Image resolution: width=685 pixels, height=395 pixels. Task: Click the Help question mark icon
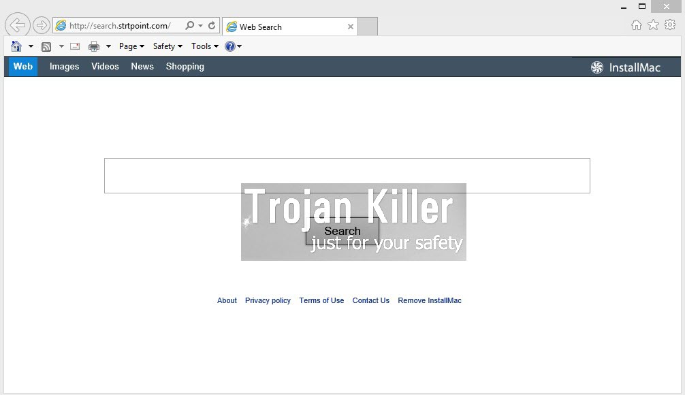coord(230,46)
